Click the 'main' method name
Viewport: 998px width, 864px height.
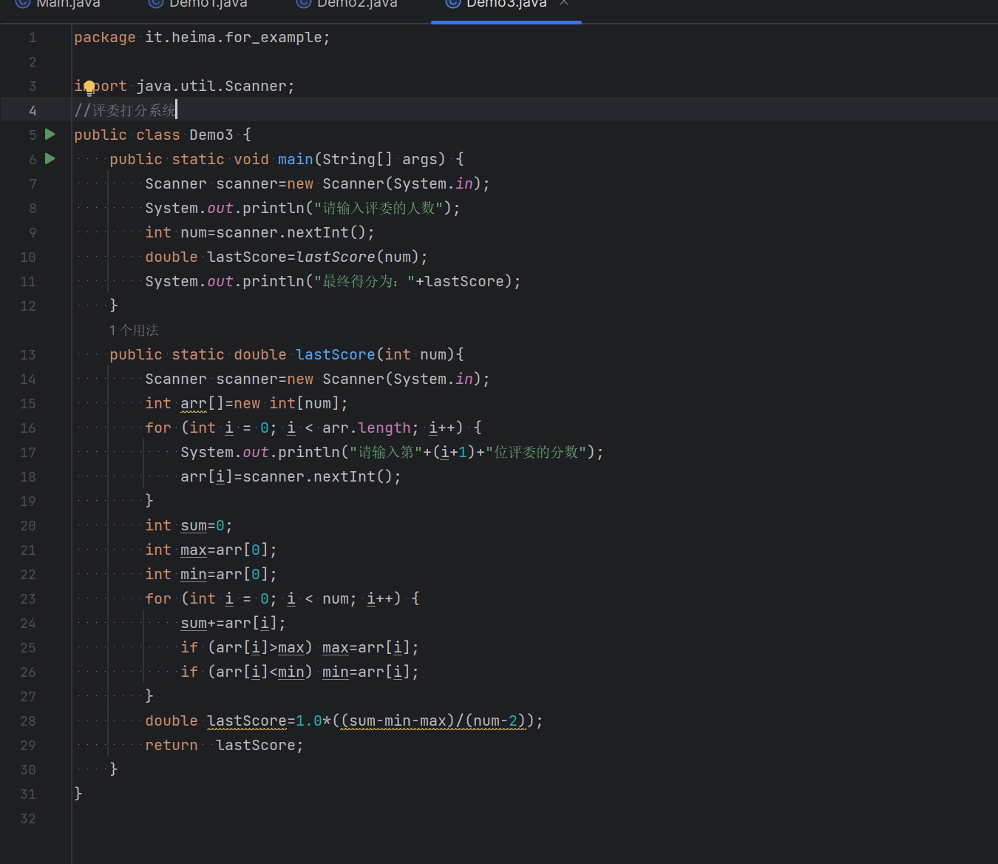click(x=296, y=159)
